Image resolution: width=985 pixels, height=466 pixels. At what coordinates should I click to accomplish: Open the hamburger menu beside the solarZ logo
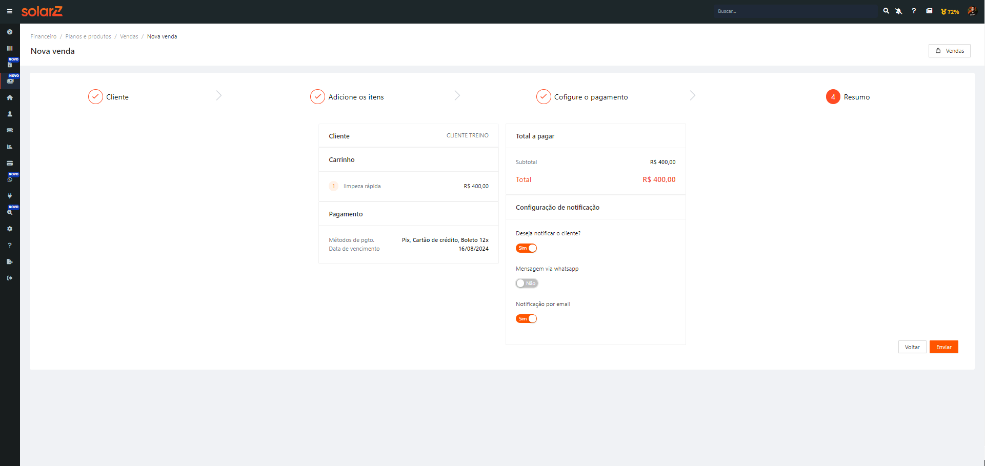pyautogui.click(x=9, y=11)
